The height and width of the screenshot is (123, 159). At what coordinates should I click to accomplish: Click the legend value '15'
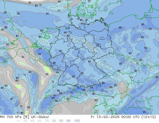[x=18, y=121]
